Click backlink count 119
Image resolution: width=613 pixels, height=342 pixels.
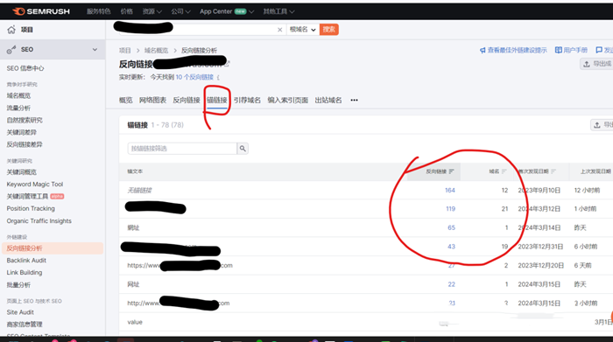[450, 209]
